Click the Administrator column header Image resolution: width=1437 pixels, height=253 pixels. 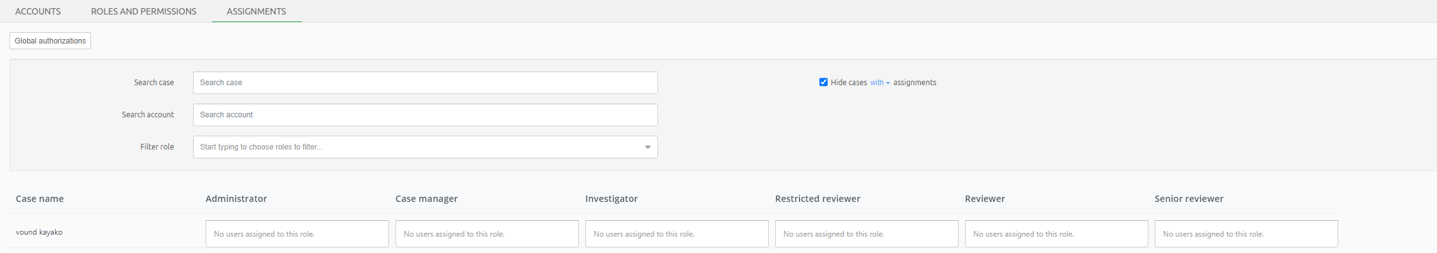tap(236, 199)
